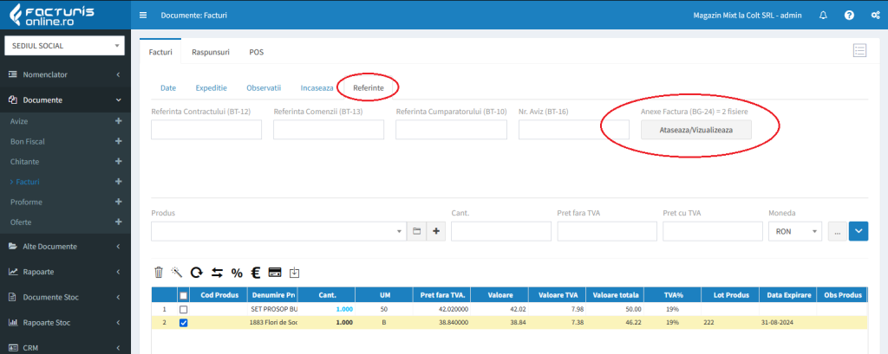Open Chitante in the sidebar

(x=24, y=162)
